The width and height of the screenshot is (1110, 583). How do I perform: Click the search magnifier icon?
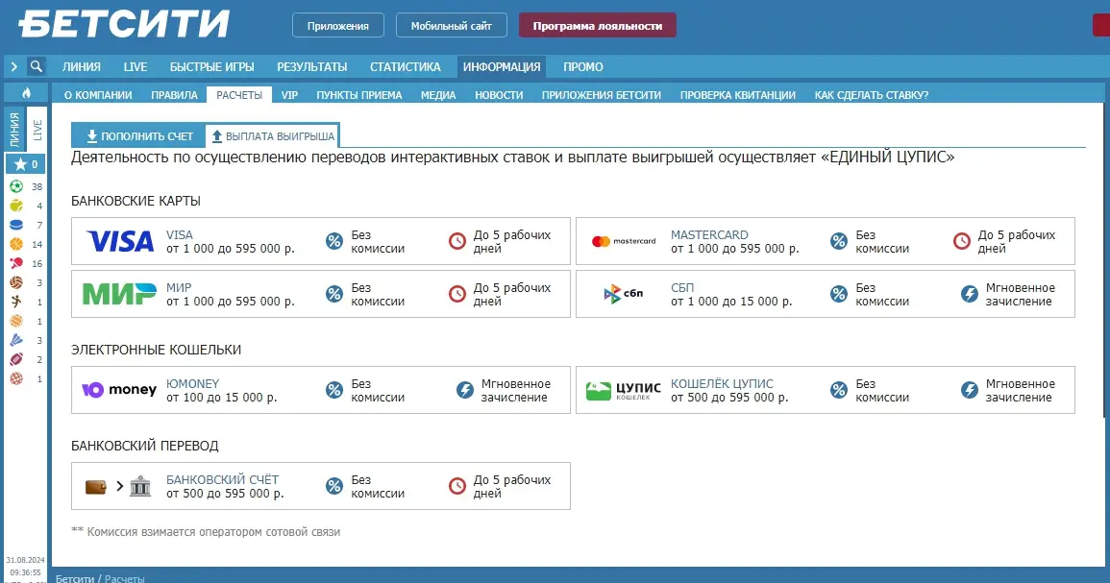click(37, 66)
